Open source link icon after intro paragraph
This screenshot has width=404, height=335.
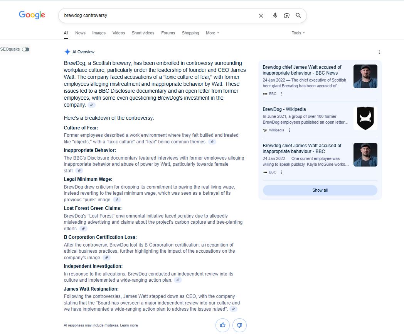coord(91,105)
